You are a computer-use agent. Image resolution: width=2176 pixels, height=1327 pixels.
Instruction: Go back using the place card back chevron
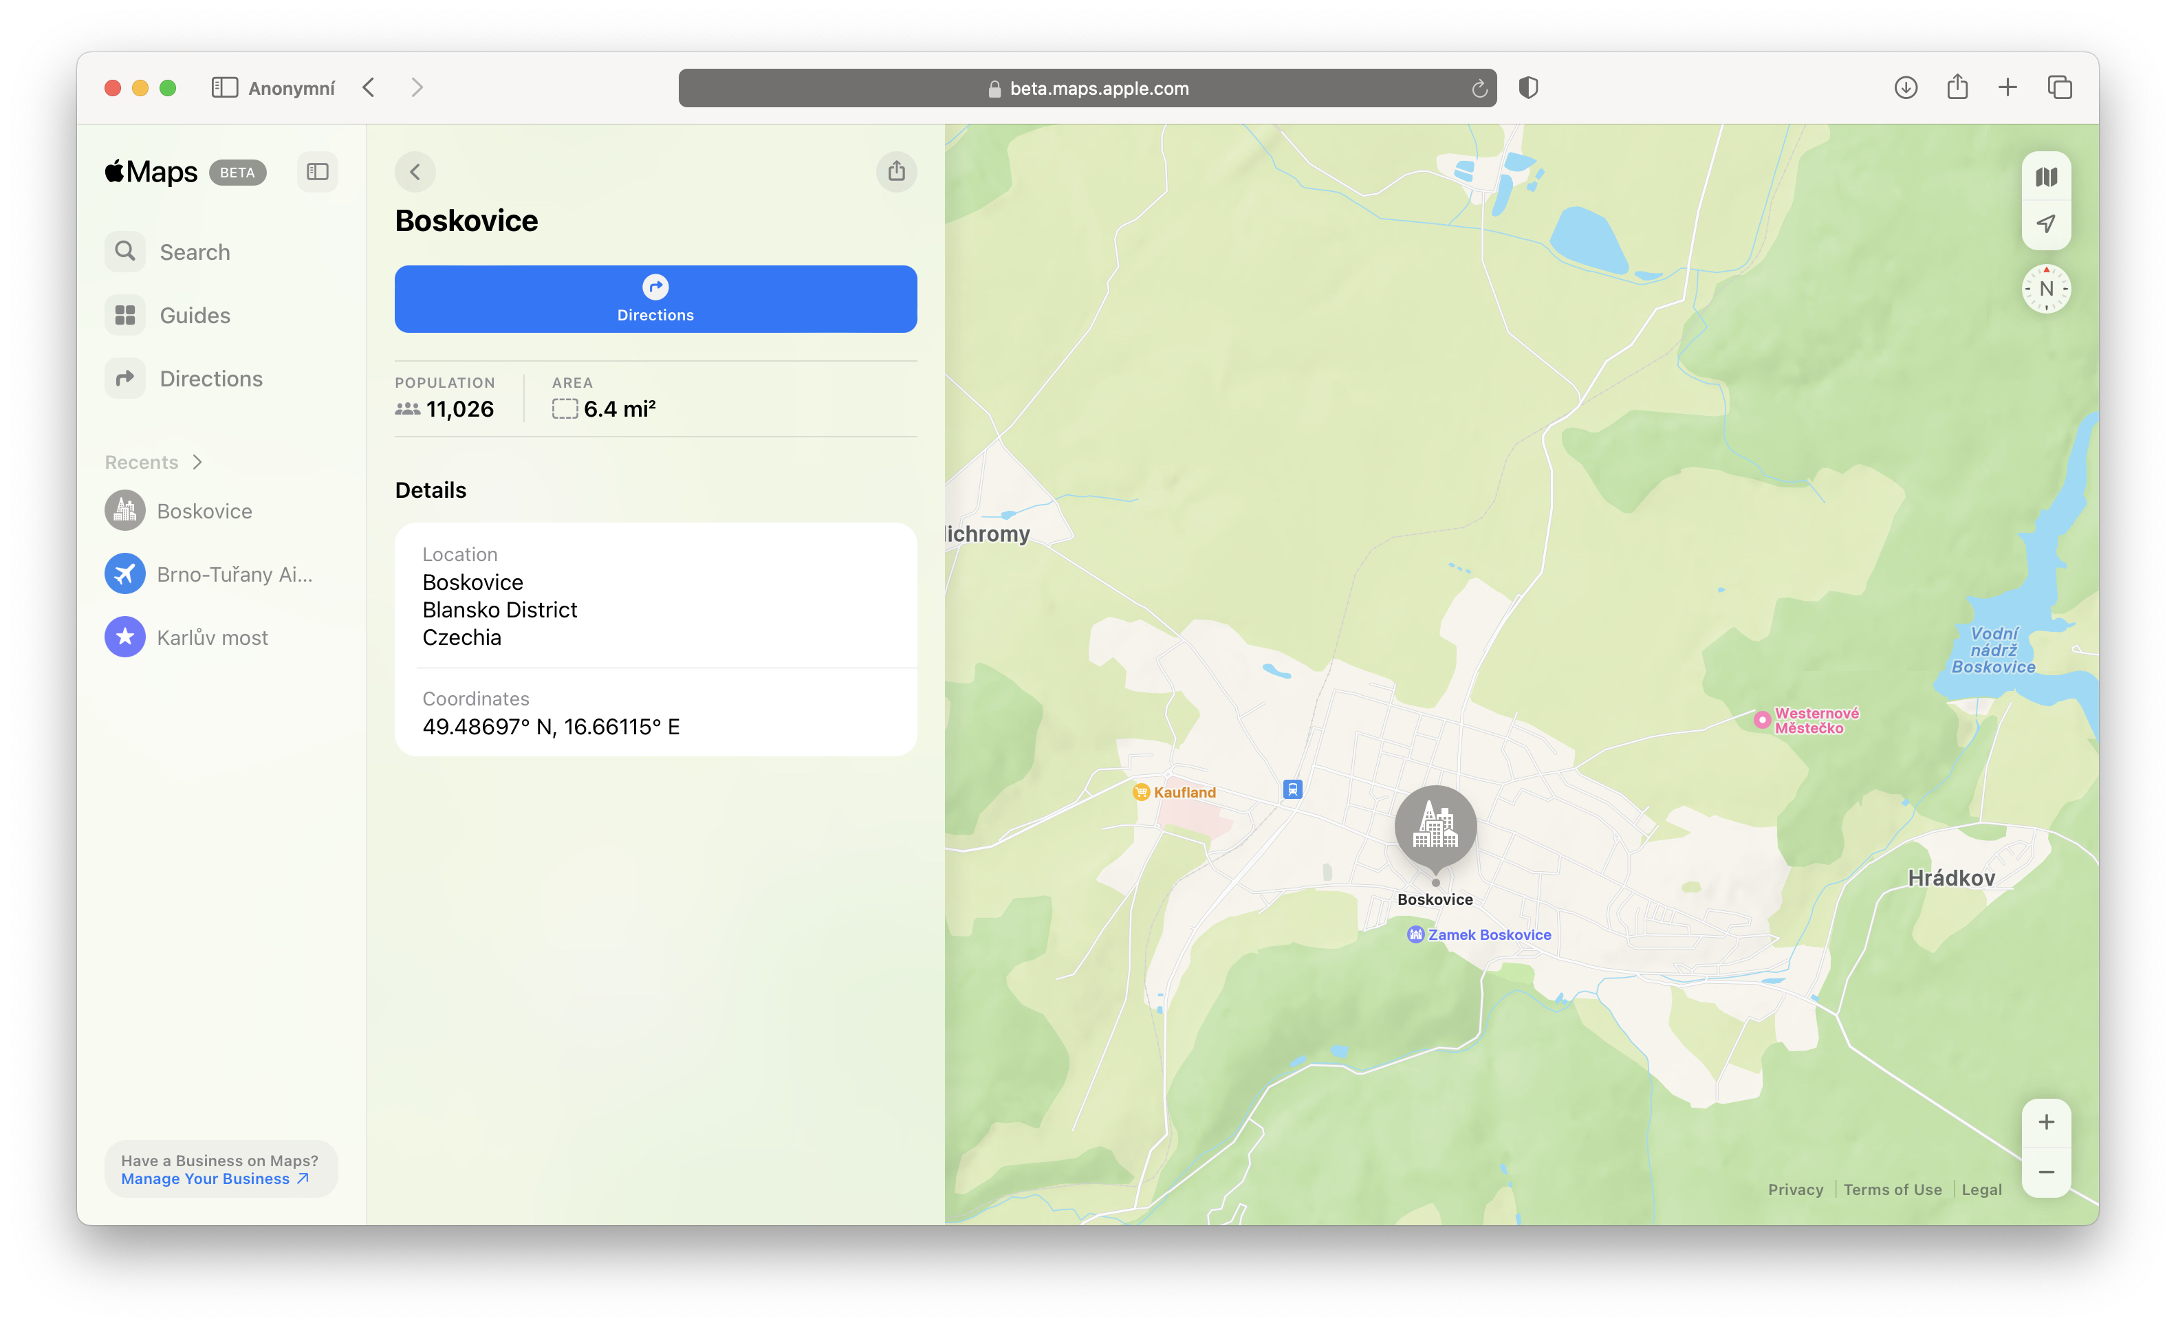click(x=416, y=171)
